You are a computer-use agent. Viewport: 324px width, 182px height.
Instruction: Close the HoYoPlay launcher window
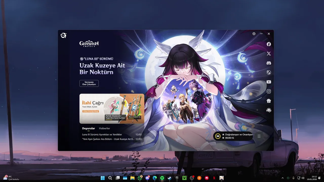[269, 34]
